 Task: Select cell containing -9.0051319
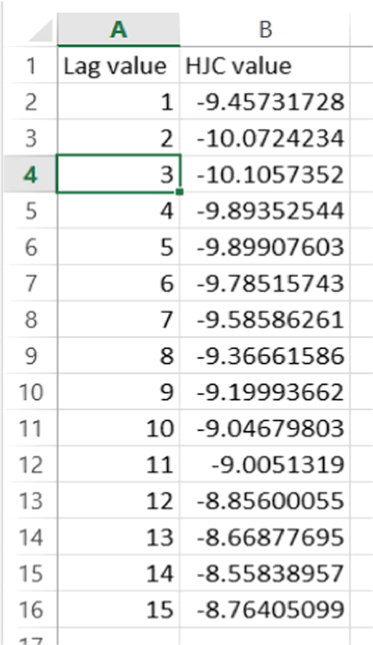[265, 464]
